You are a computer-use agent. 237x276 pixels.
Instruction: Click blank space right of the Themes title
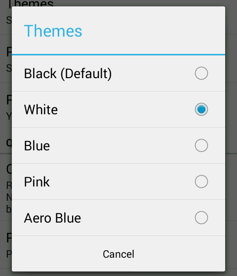153,31
